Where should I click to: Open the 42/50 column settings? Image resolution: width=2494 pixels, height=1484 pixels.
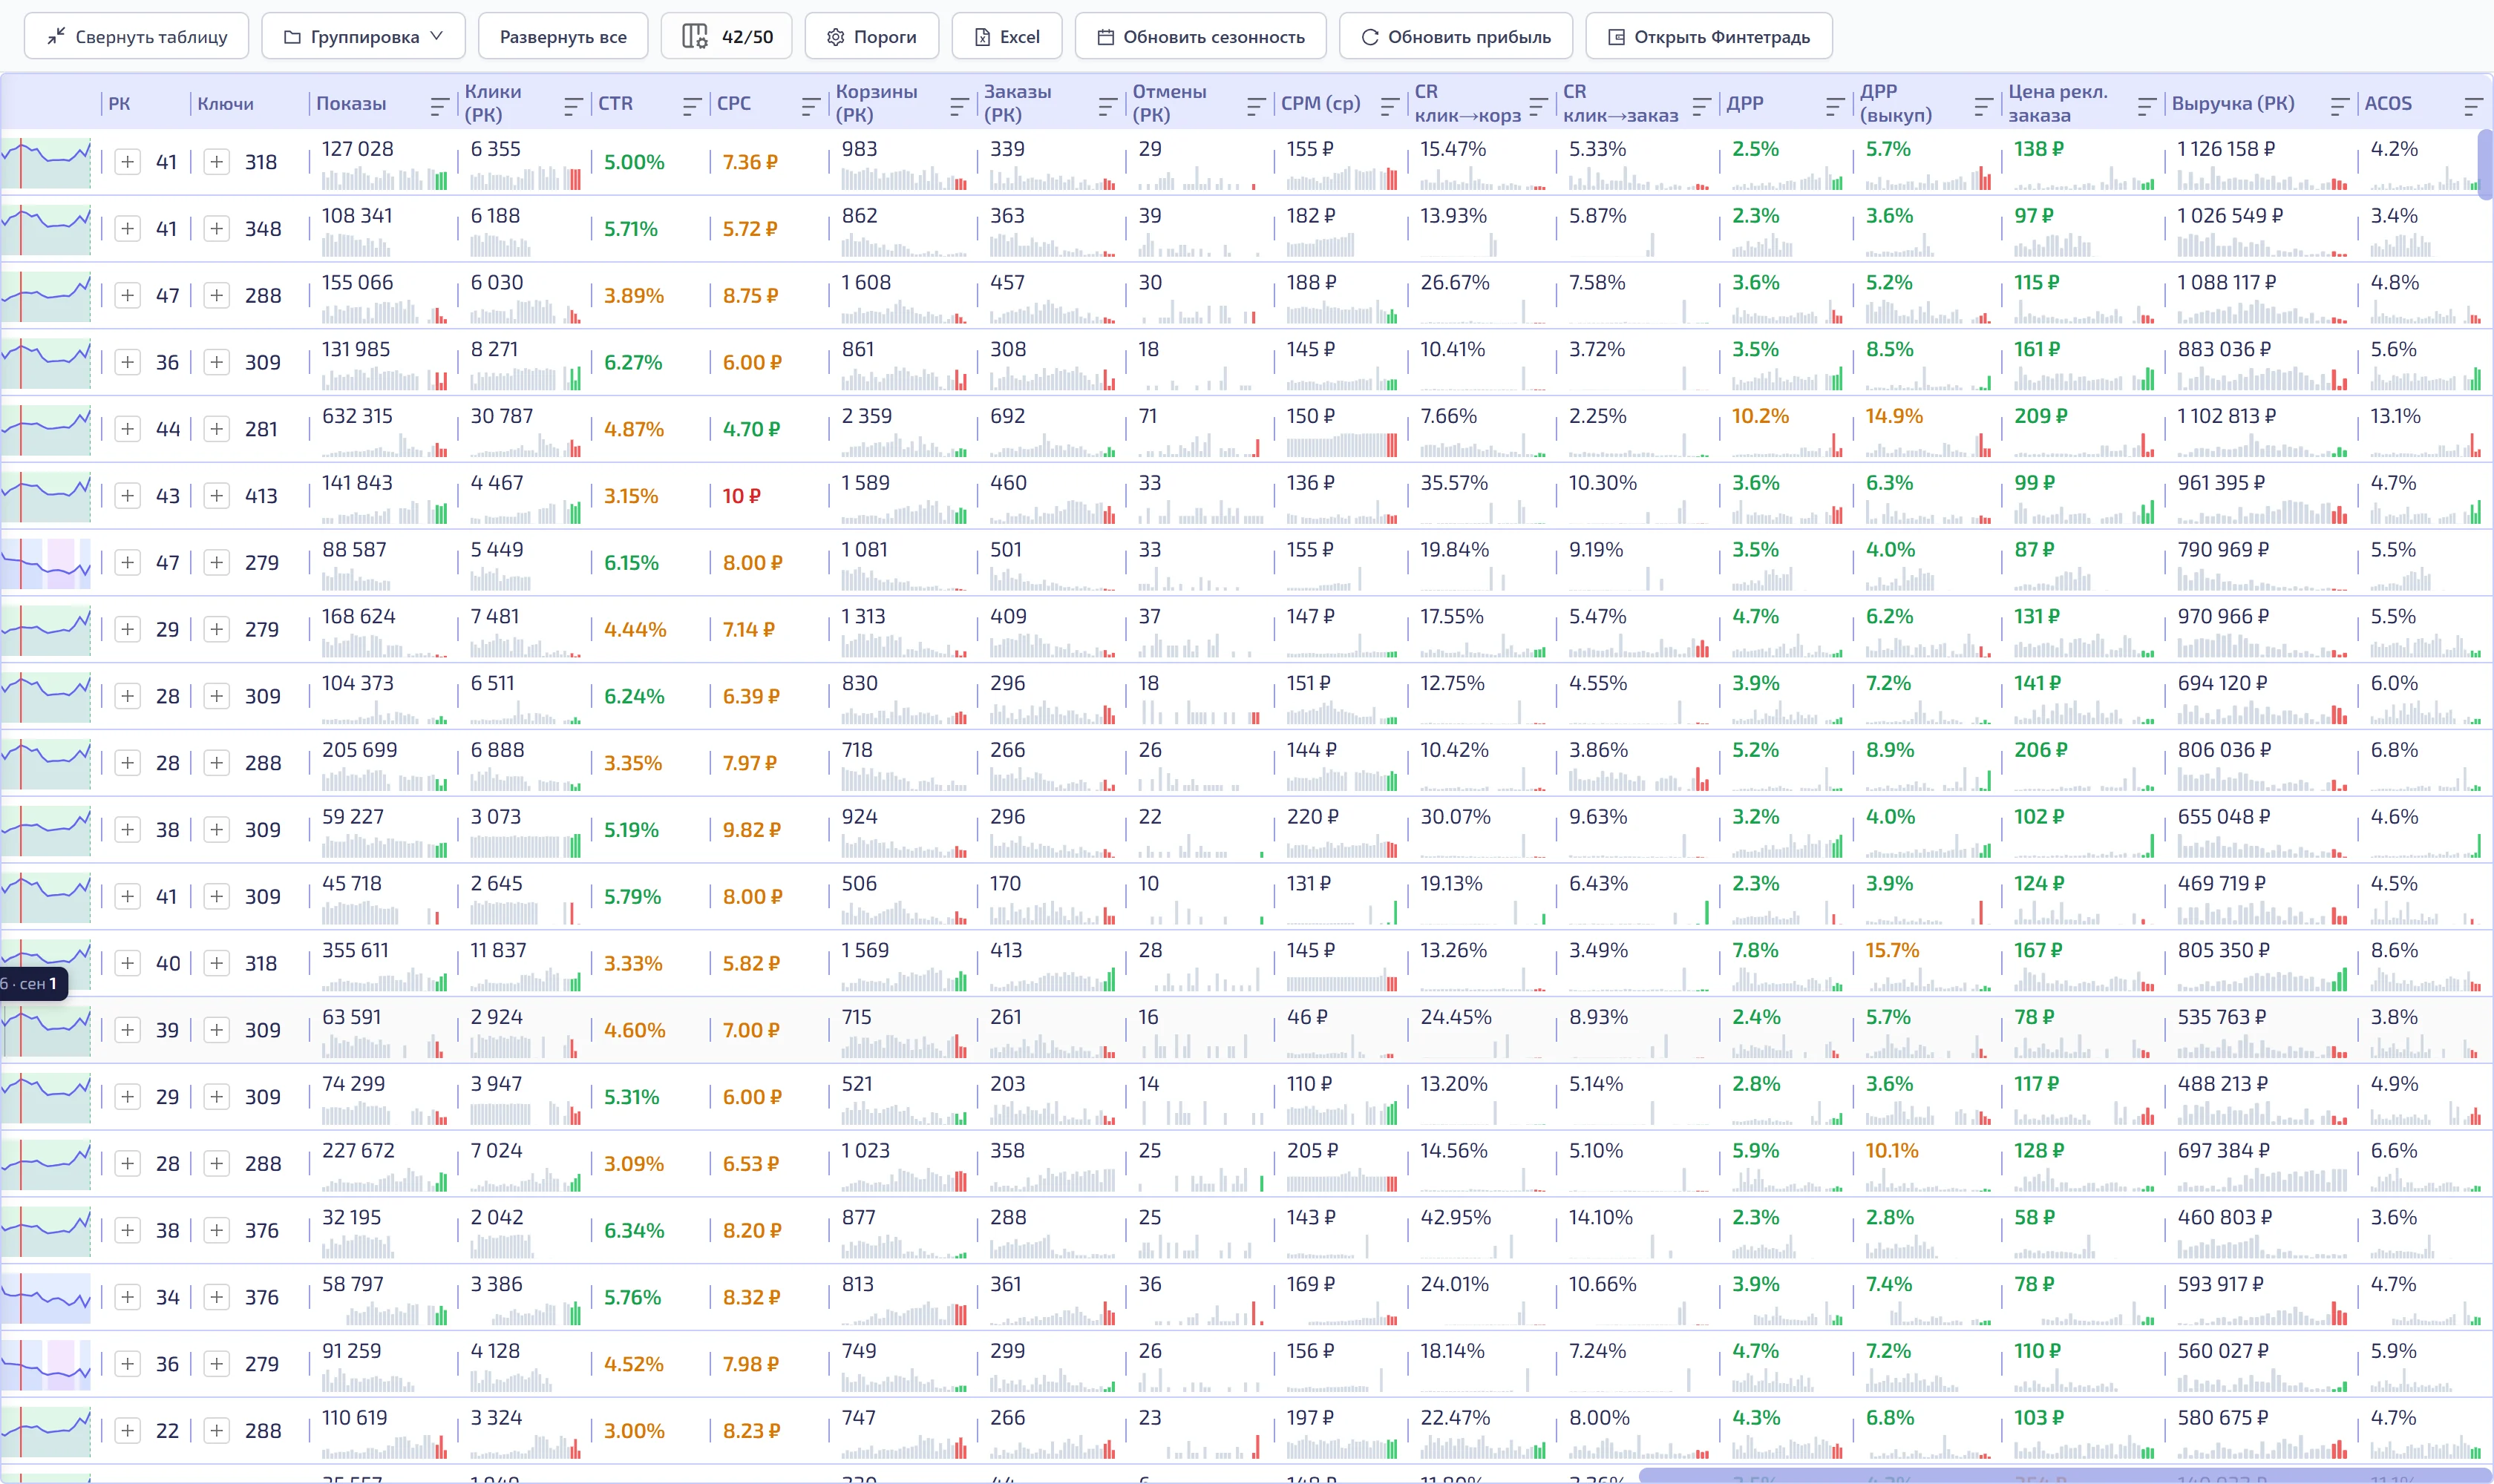pyautogui.click(x=726, y=37)
